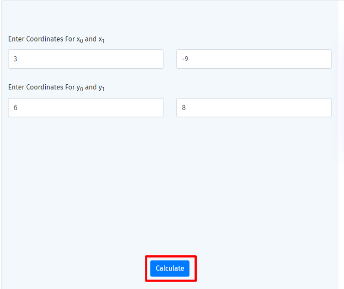Click the "Enter Coordinates For x0 and x1" label
The image size is (344, 289).
(56, 40)
